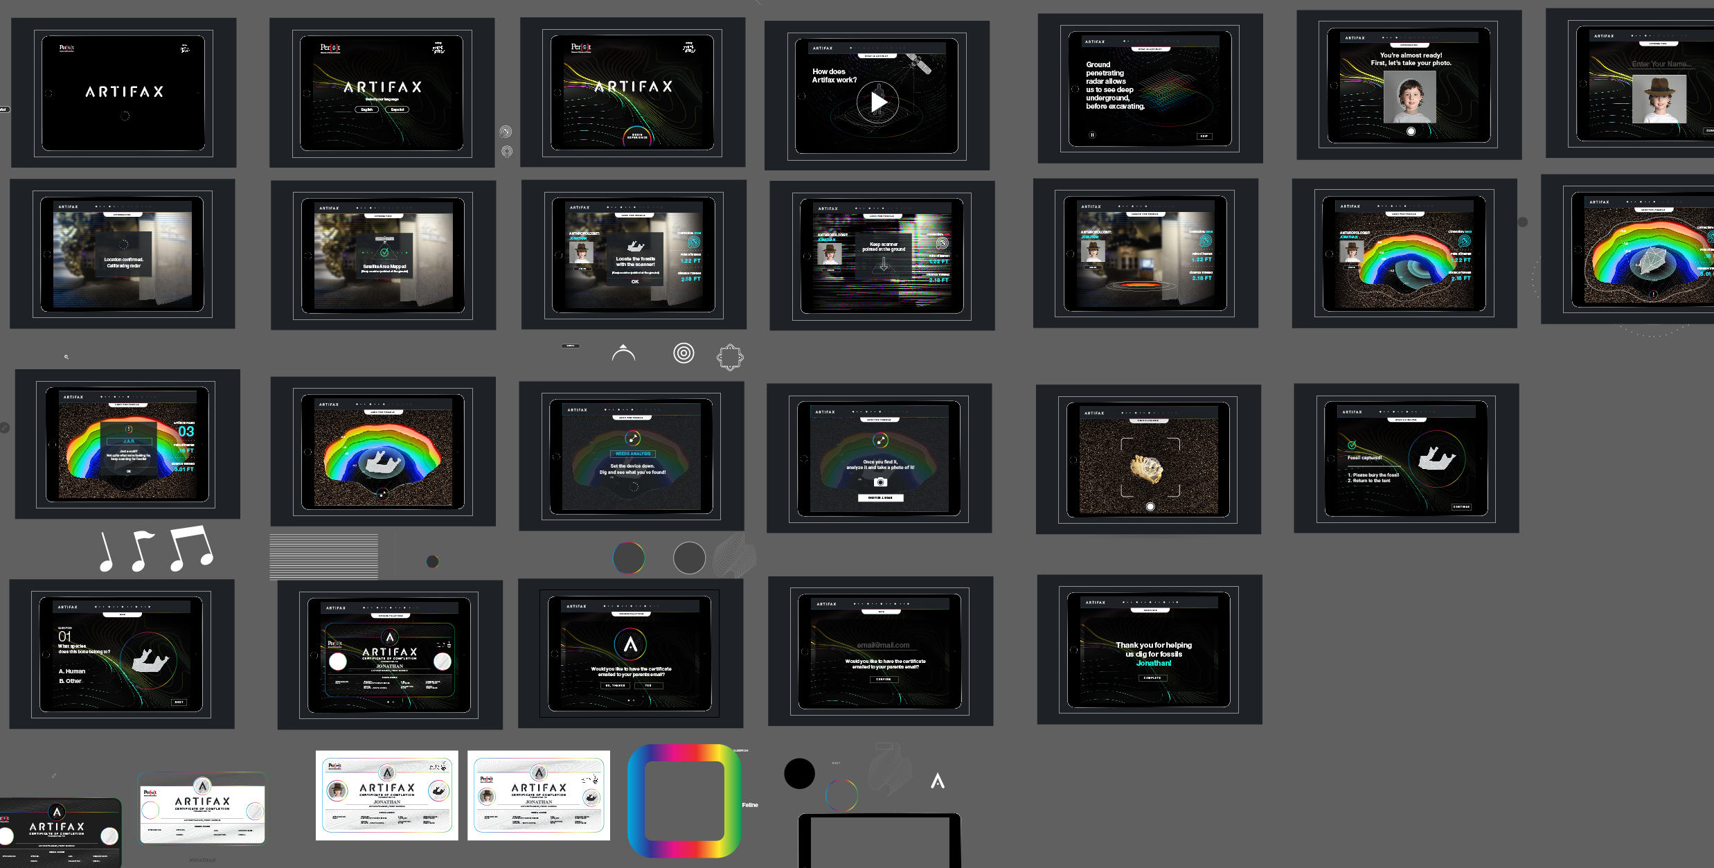This screenshot has height=868, width=1714.
Task: Click the white A logo mark on canvas
Action: tap(938, 781)
